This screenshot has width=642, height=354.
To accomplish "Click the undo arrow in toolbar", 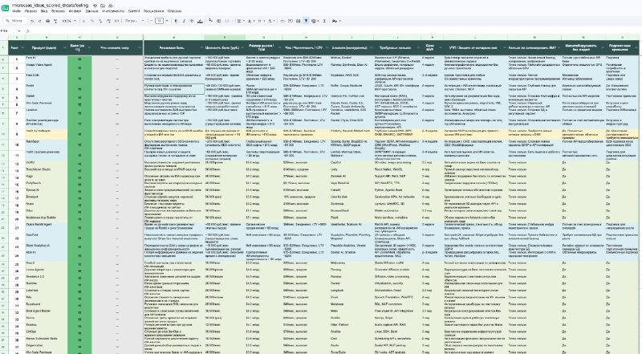I will tap(32, 21).
